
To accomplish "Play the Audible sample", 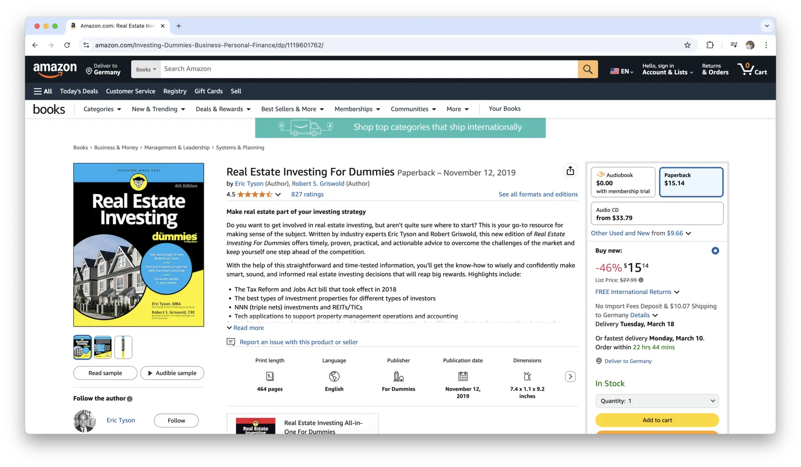I will point(172,373).
